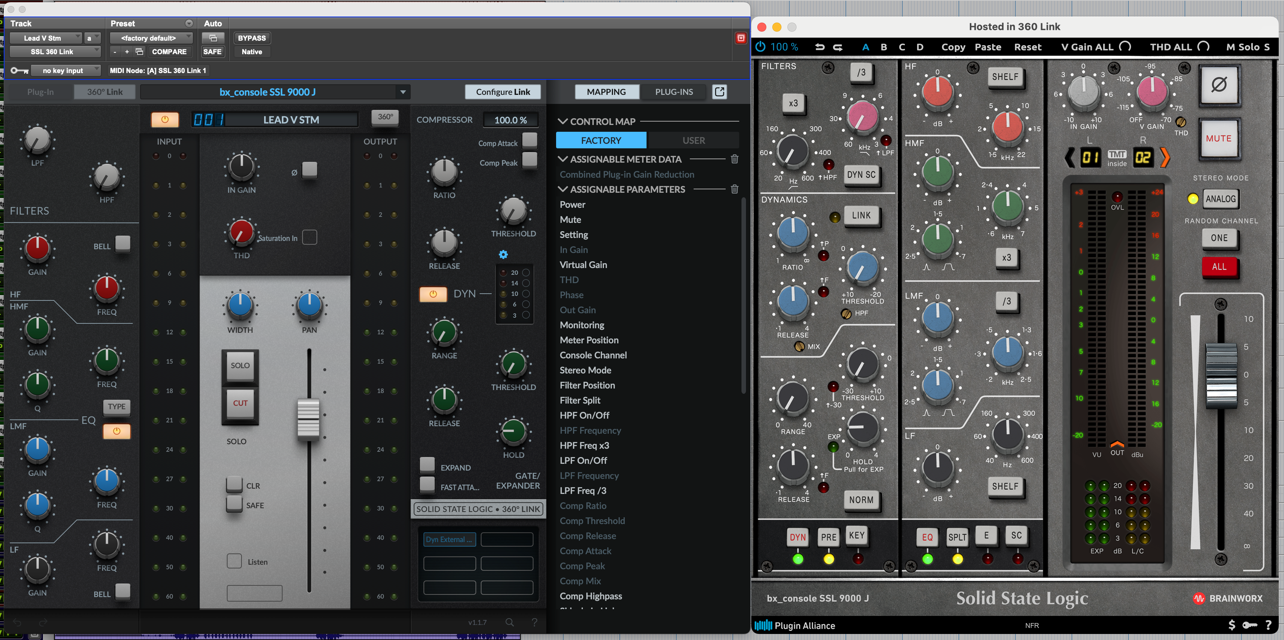Click the Reset button in bx_console toolbar

(x=1027, y=47)
